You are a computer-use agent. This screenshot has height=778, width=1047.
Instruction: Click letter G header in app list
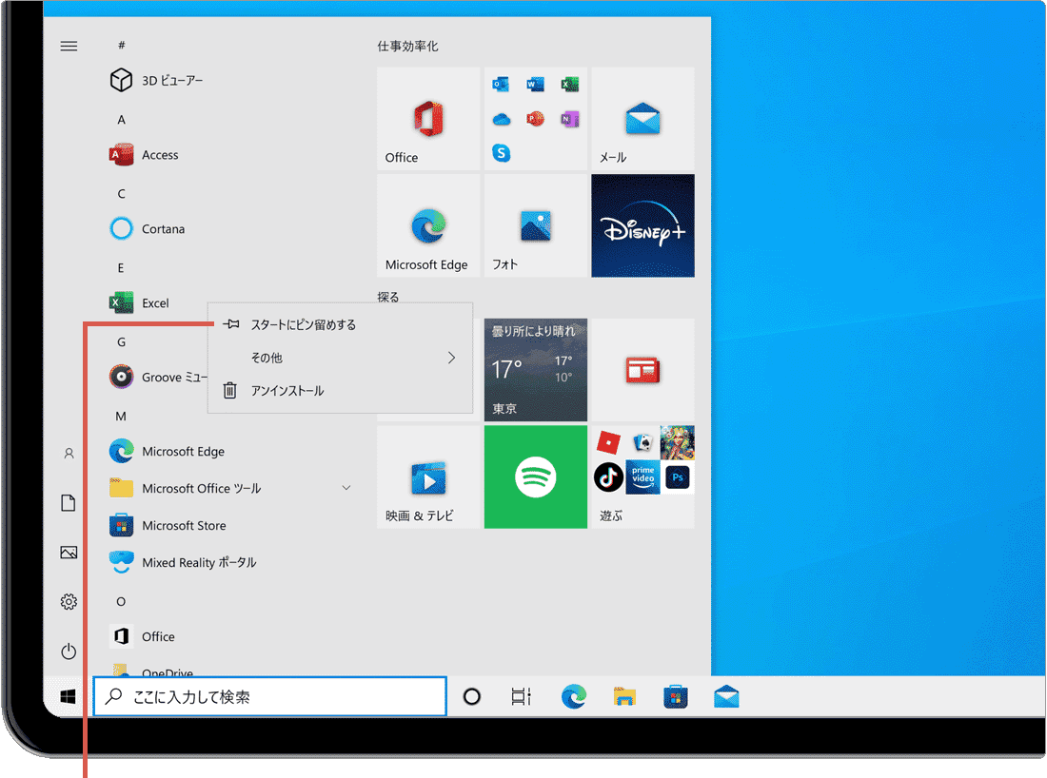[122, 342]
